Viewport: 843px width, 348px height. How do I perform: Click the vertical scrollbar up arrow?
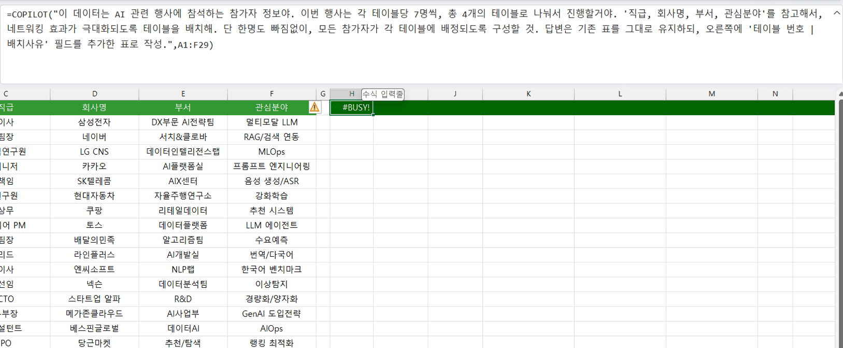tap(840, 94)
